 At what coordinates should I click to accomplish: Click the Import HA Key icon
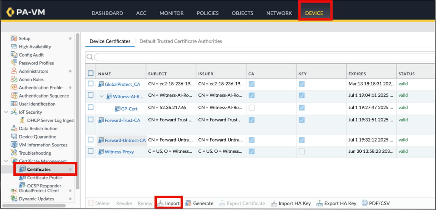(x=274, y=203)
